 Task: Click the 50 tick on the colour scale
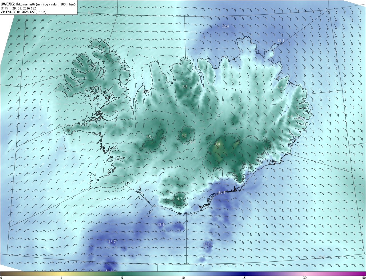(364, 278)
